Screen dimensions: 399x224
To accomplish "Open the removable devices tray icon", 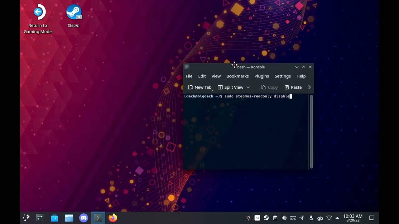I will [x=311, y=218].
